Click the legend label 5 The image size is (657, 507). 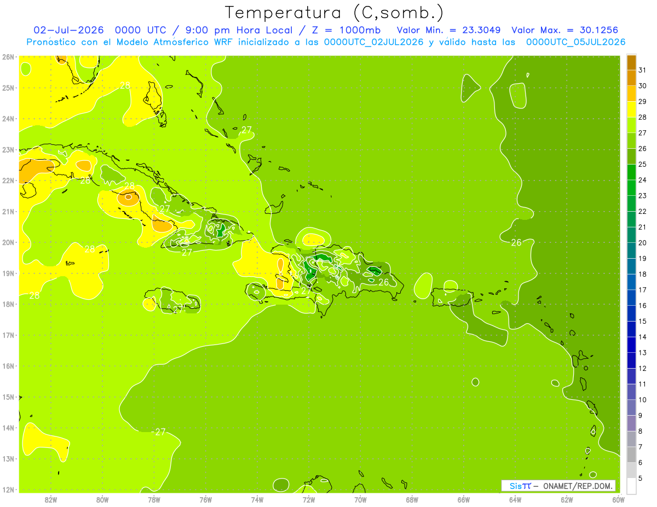(x=641, y=478)
